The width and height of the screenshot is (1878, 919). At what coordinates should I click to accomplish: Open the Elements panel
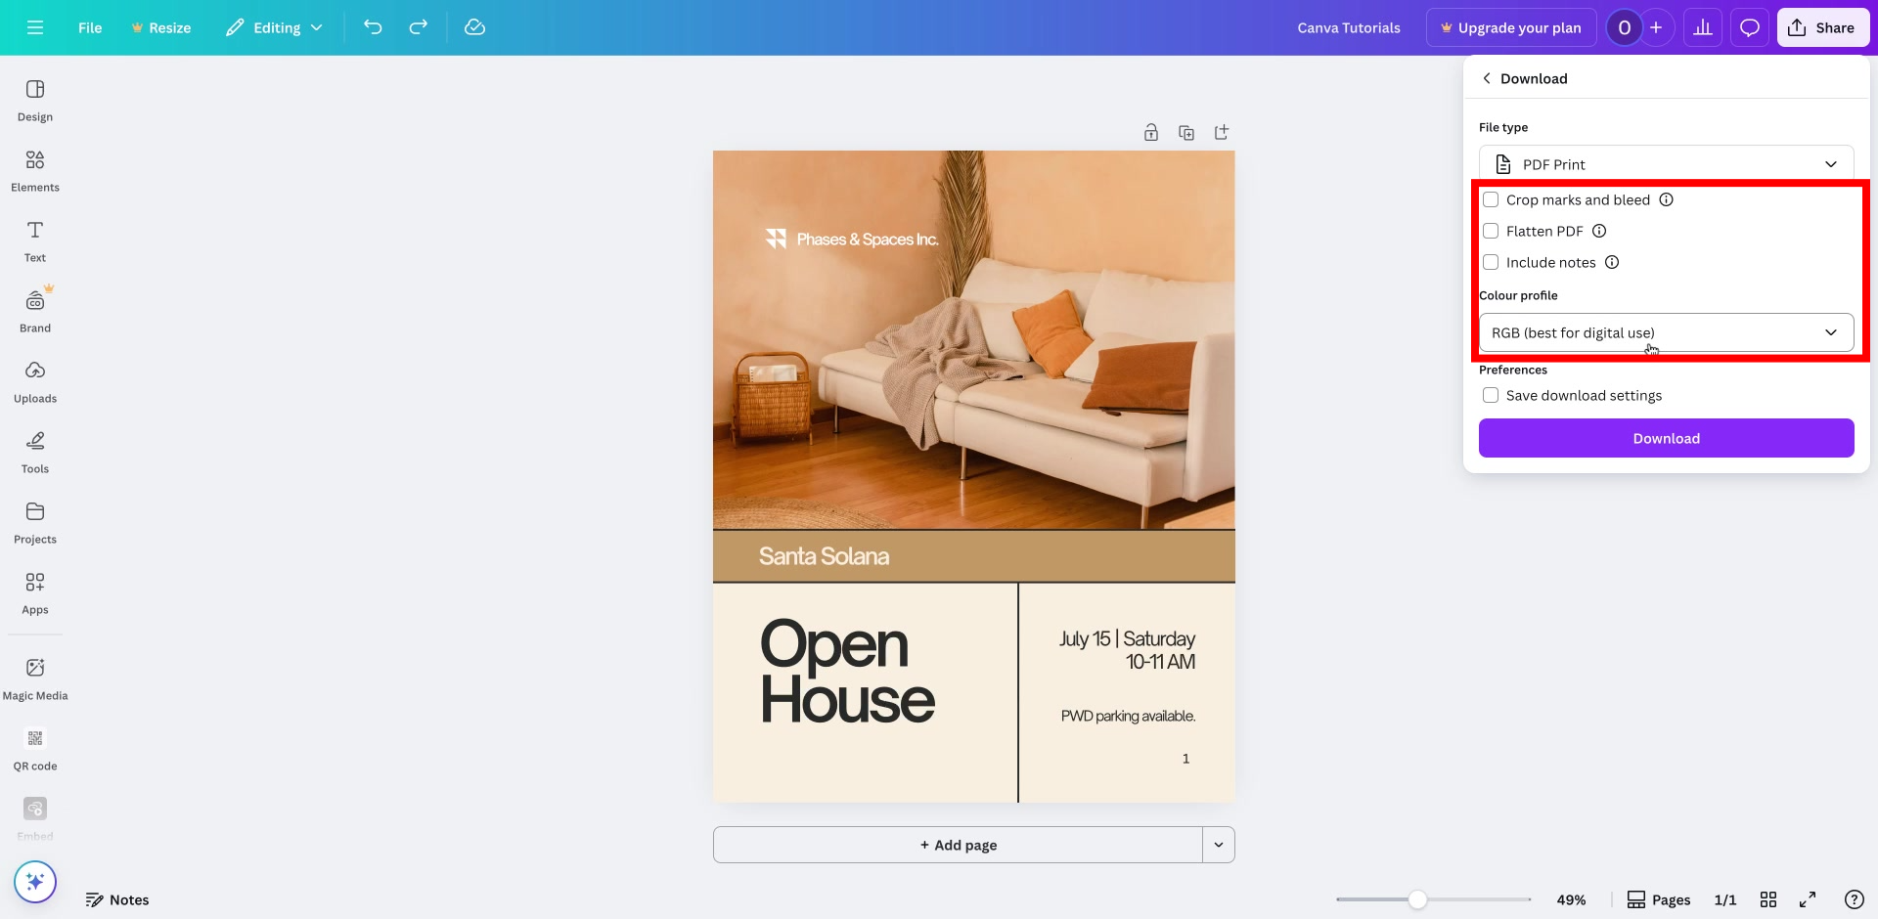pyautogui.click(x=34, y=168)
